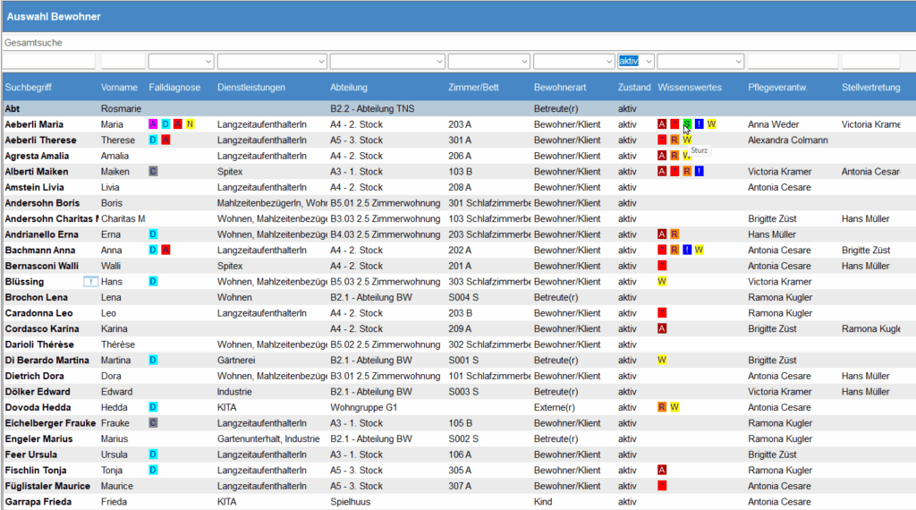The width and height of the screenshot is (916, 510).
Task: Click cyan D diagnosis icon for Feer Ursula
Action: coord(154,455)
